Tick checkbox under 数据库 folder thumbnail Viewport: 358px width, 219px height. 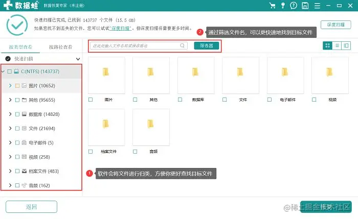point(180,100)
